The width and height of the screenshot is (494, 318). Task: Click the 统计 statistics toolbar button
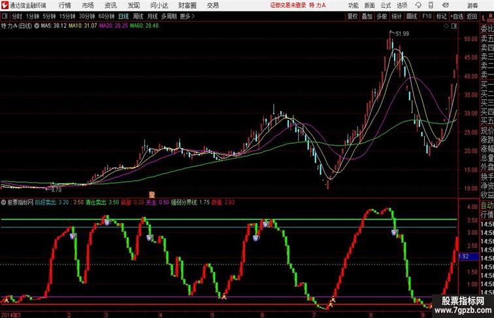click(x=397, y=16)
